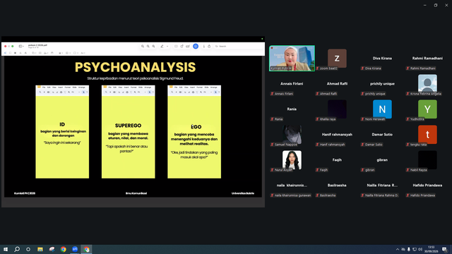The height and width of the screenshot is (254, 452).
Task: Open the notification center icon
Action: pos(444,249)
